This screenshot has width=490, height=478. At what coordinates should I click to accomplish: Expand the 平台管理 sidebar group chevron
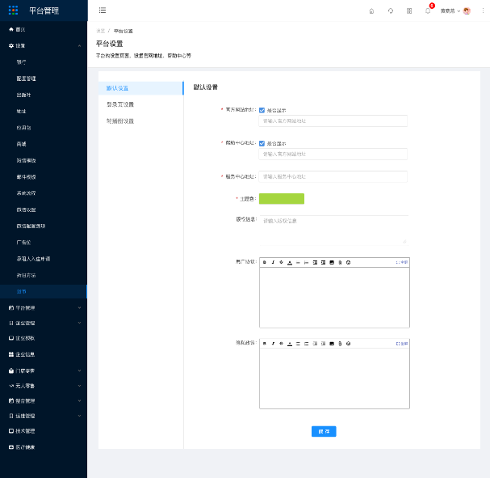pyautogui.click(x=79, y=307)
